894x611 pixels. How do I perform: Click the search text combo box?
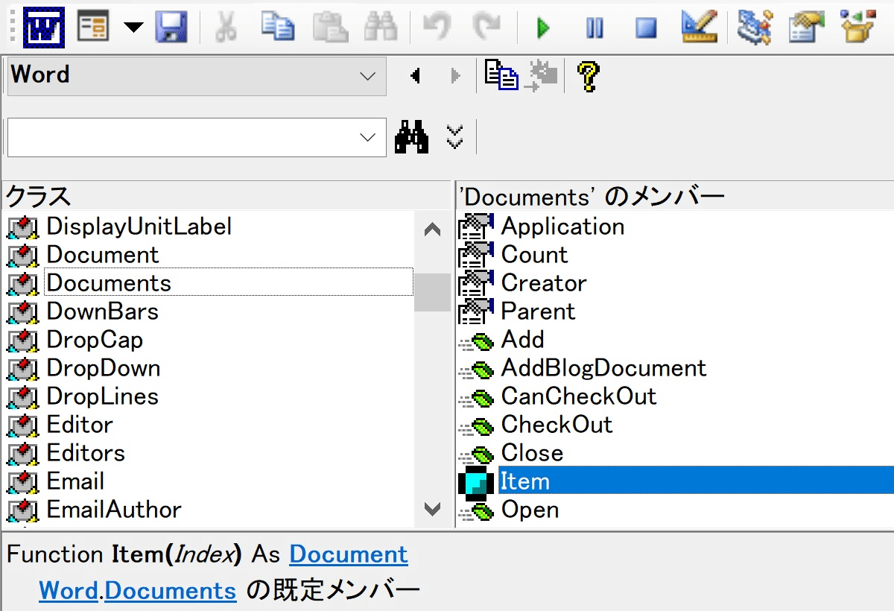point(197,137)
